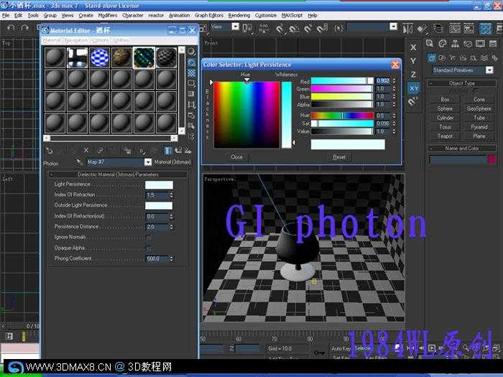Switch to Hierarchy command panel icon
Screen dimensions: 503x377
click(455, 44)
